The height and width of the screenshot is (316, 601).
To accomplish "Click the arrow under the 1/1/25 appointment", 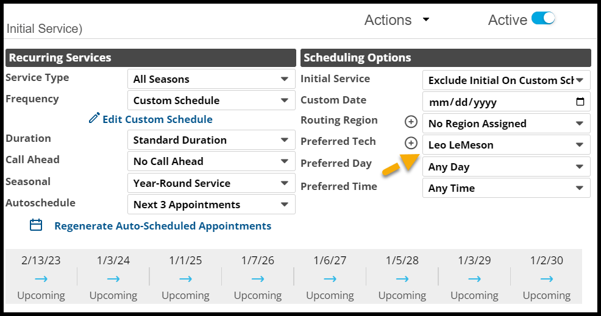I will (x=186, y=279).
